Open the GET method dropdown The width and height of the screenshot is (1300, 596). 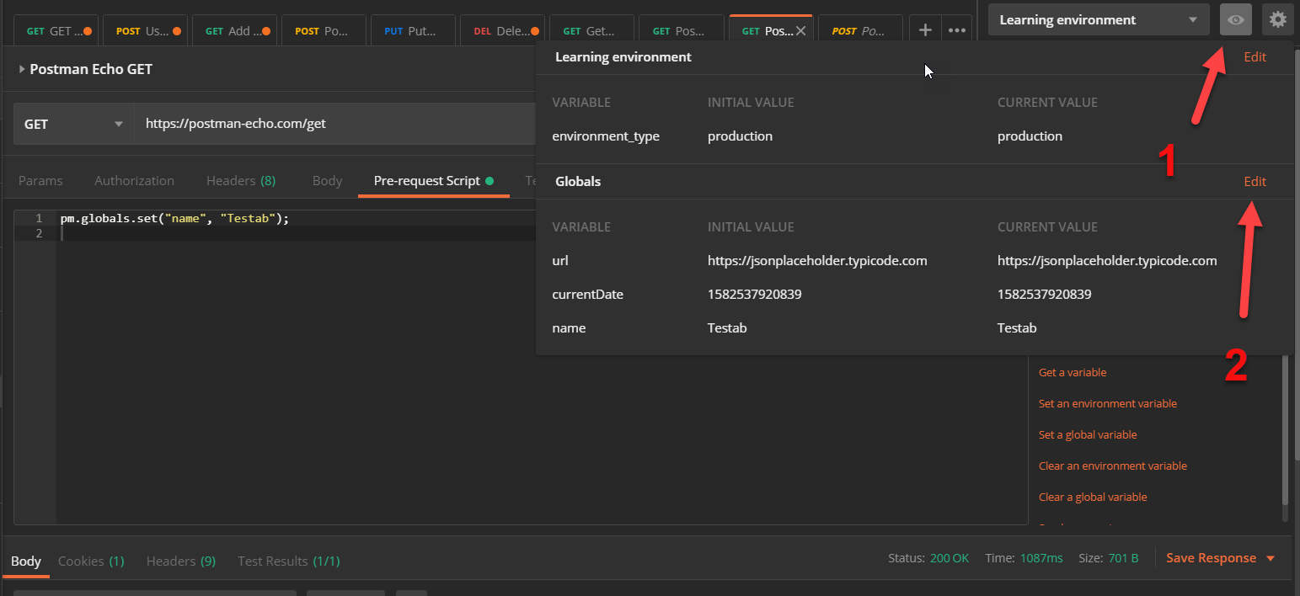pos(74,124)
